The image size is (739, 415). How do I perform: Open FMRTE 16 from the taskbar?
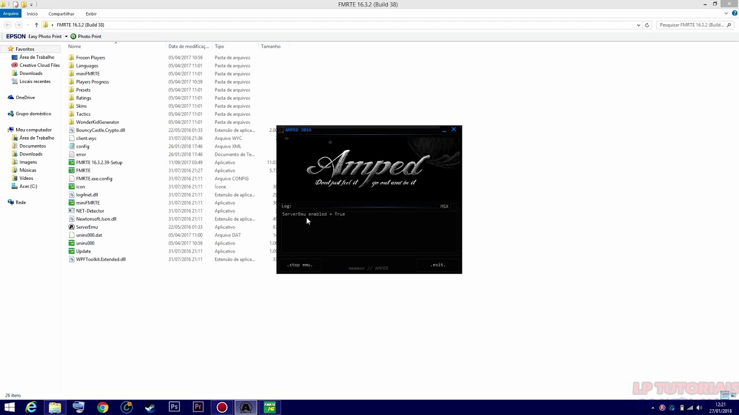(270, 408)
